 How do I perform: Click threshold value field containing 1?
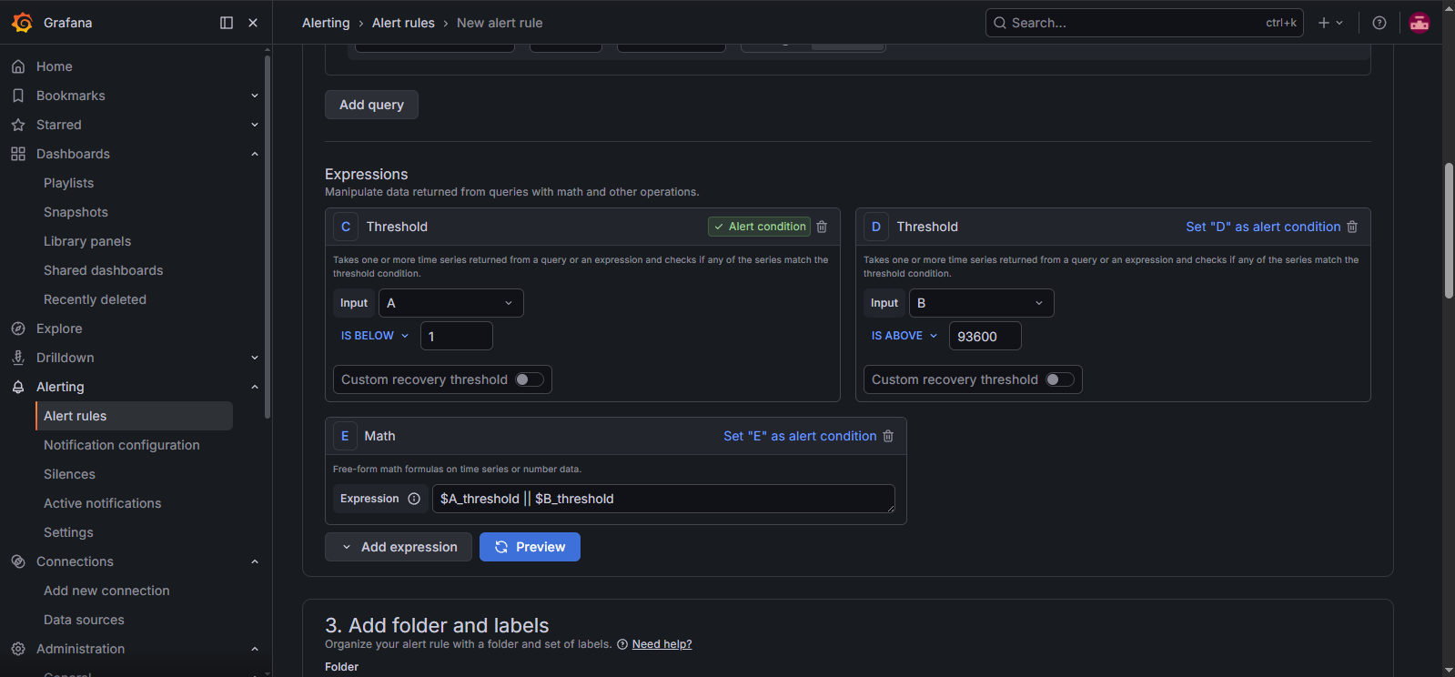[x=457, y=336]
